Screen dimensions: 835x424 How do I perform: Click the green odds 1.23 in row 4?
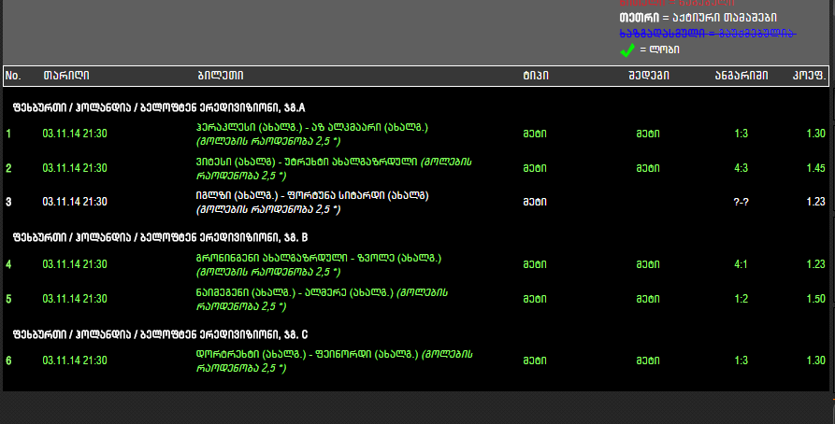point(815,264)
